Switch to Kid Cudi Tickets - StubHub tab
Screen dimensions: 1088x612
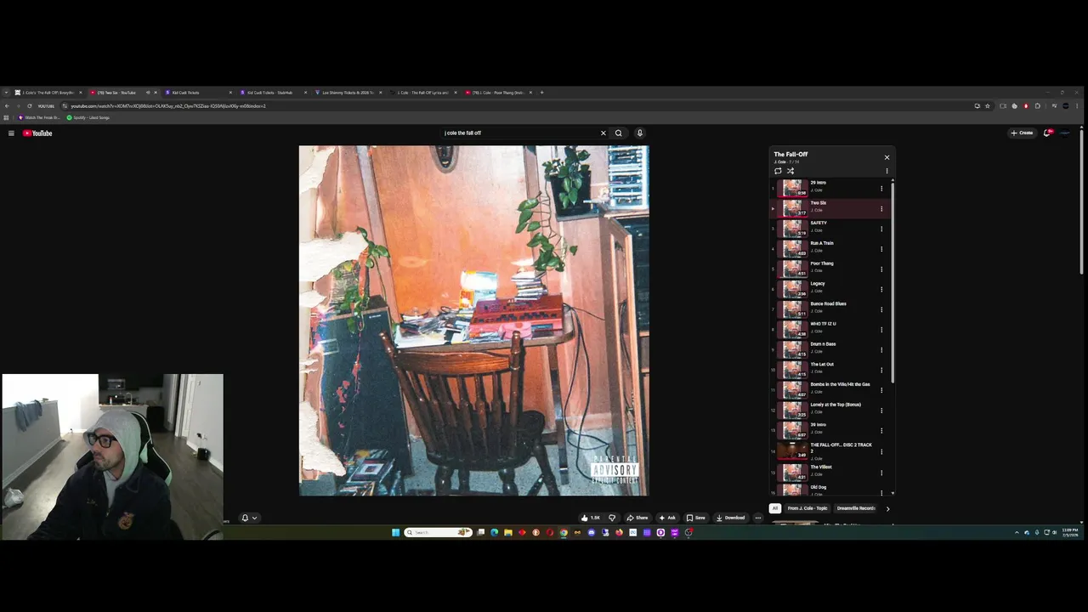tap(273, 93)
